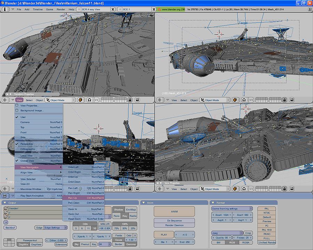Adjust the Dither: 0.000 slider
The width and height of the screenshot is (313, 250).
click(56, 240)
